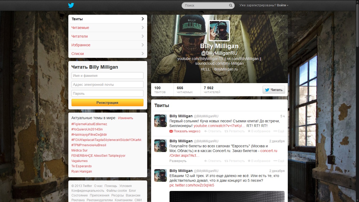The height and width of the screenshot is (202, 359).
Task: Open trend Ryan Hanigan
Action: click(x=82, y=171)
